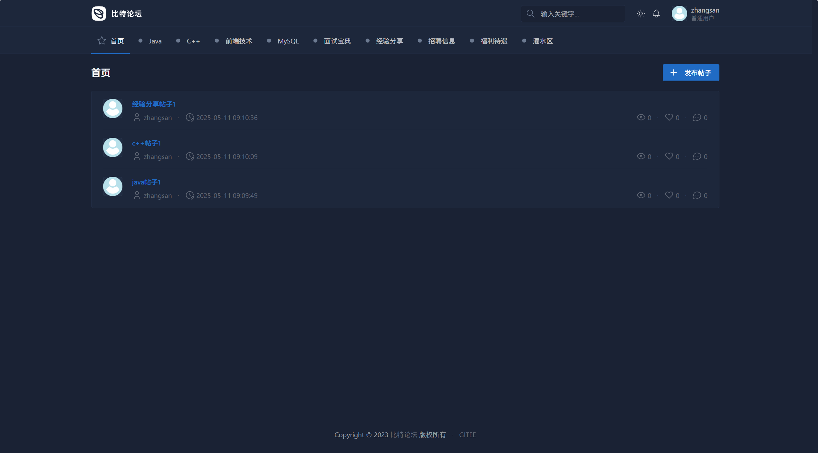The image size is (818, 453).
Task: Open the MySQL board tab
Action: pos(288,41)
